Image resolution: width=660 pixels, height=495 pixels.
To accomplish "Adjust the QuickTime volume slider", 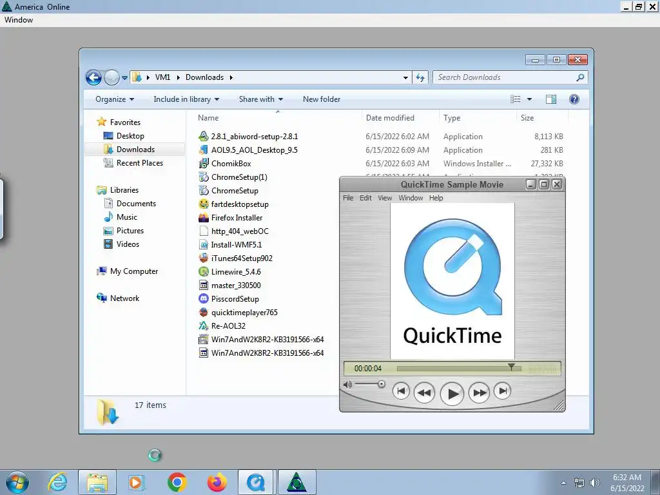I will click(x=381, y=384).
